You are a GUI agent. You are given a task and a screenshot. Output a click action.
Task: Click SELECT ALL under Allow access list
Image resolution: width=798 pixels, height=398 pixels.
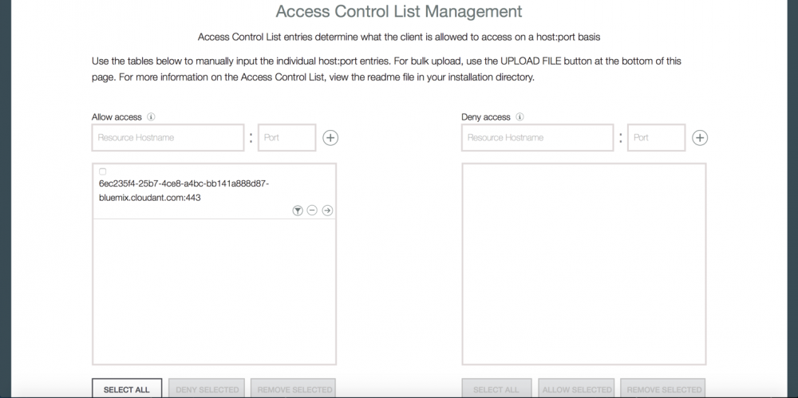pyautogui.click(x=127, y=389)
